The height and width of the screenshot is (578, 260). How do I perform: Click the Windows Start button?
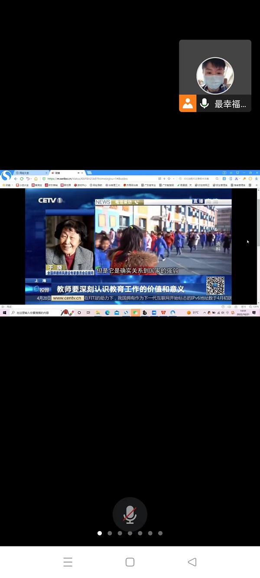click(x=4, y=313)
